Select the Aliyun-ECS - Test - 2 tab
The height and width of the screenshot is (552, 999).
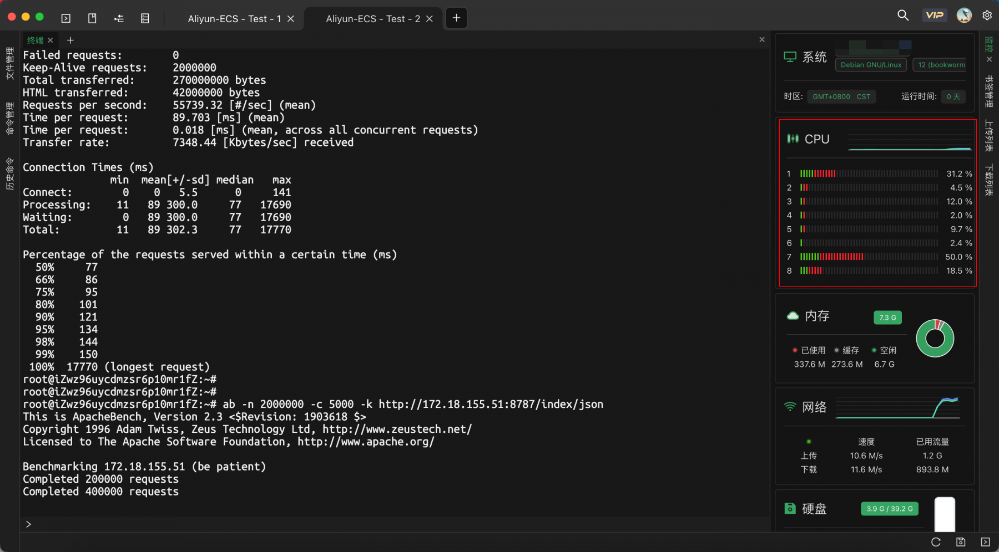(373, 19)
